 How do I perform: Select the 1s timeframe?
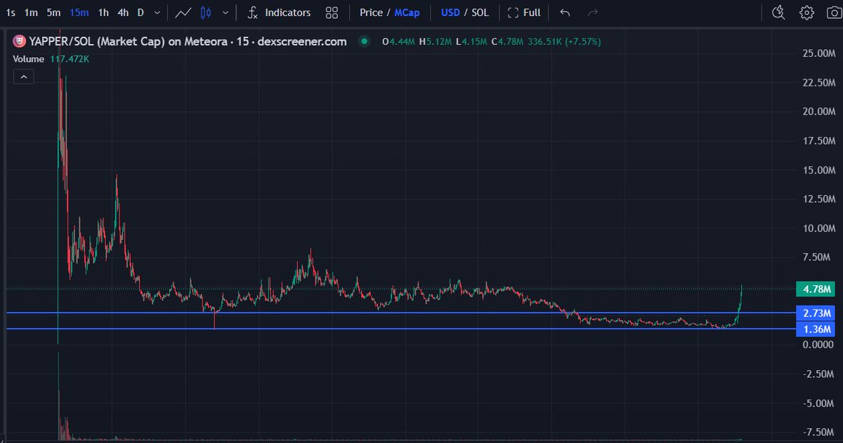click(11, 13)
